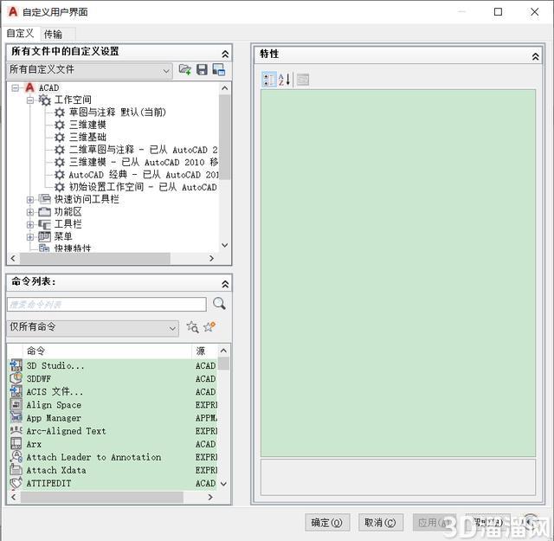
Task: Collapse the 所有文件中的自定义设置 panel
Action: [225, 54]
